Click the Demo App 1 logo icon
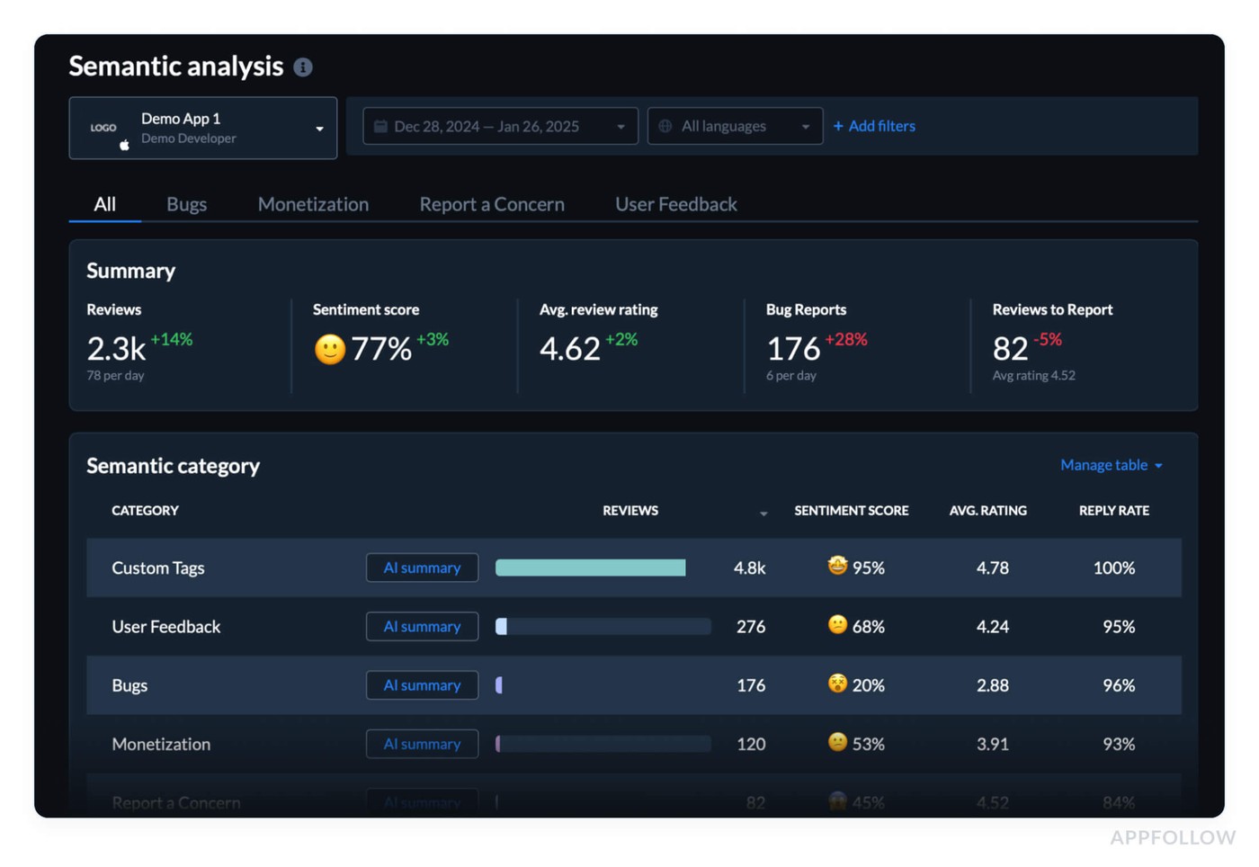The width and height of the screenshot is (1259, 867). coord(103,128)
